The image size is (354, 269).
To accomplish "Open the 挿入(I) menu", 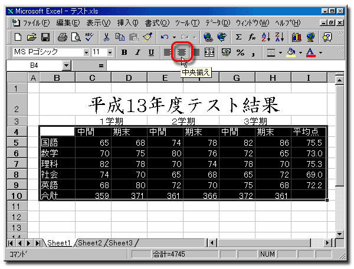I will click(x=128, y=23).
